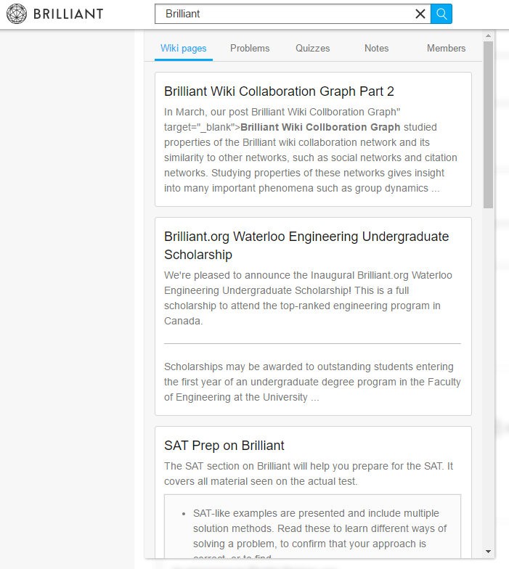
Task: Switch to the Problems tab
Action: [250, 48]
